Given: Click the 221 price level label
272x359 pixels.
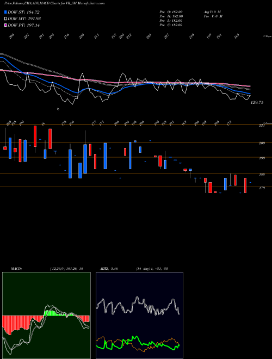Looking at the screenshot, I should click(x=262, y=125).
